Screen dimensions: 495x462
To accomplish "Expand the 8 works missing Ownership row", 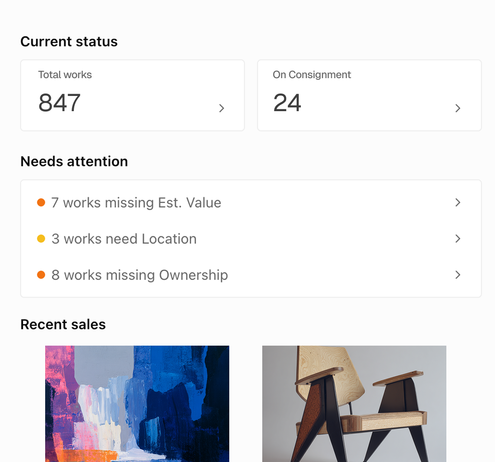I will pyautogui.click(x=139, y=274).
